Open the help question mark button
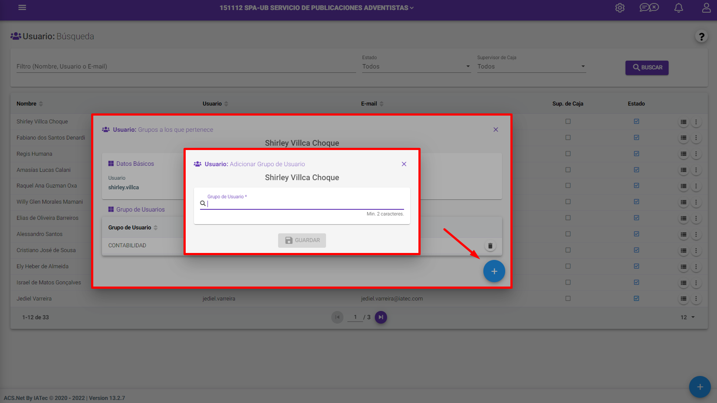 (701, 37)
